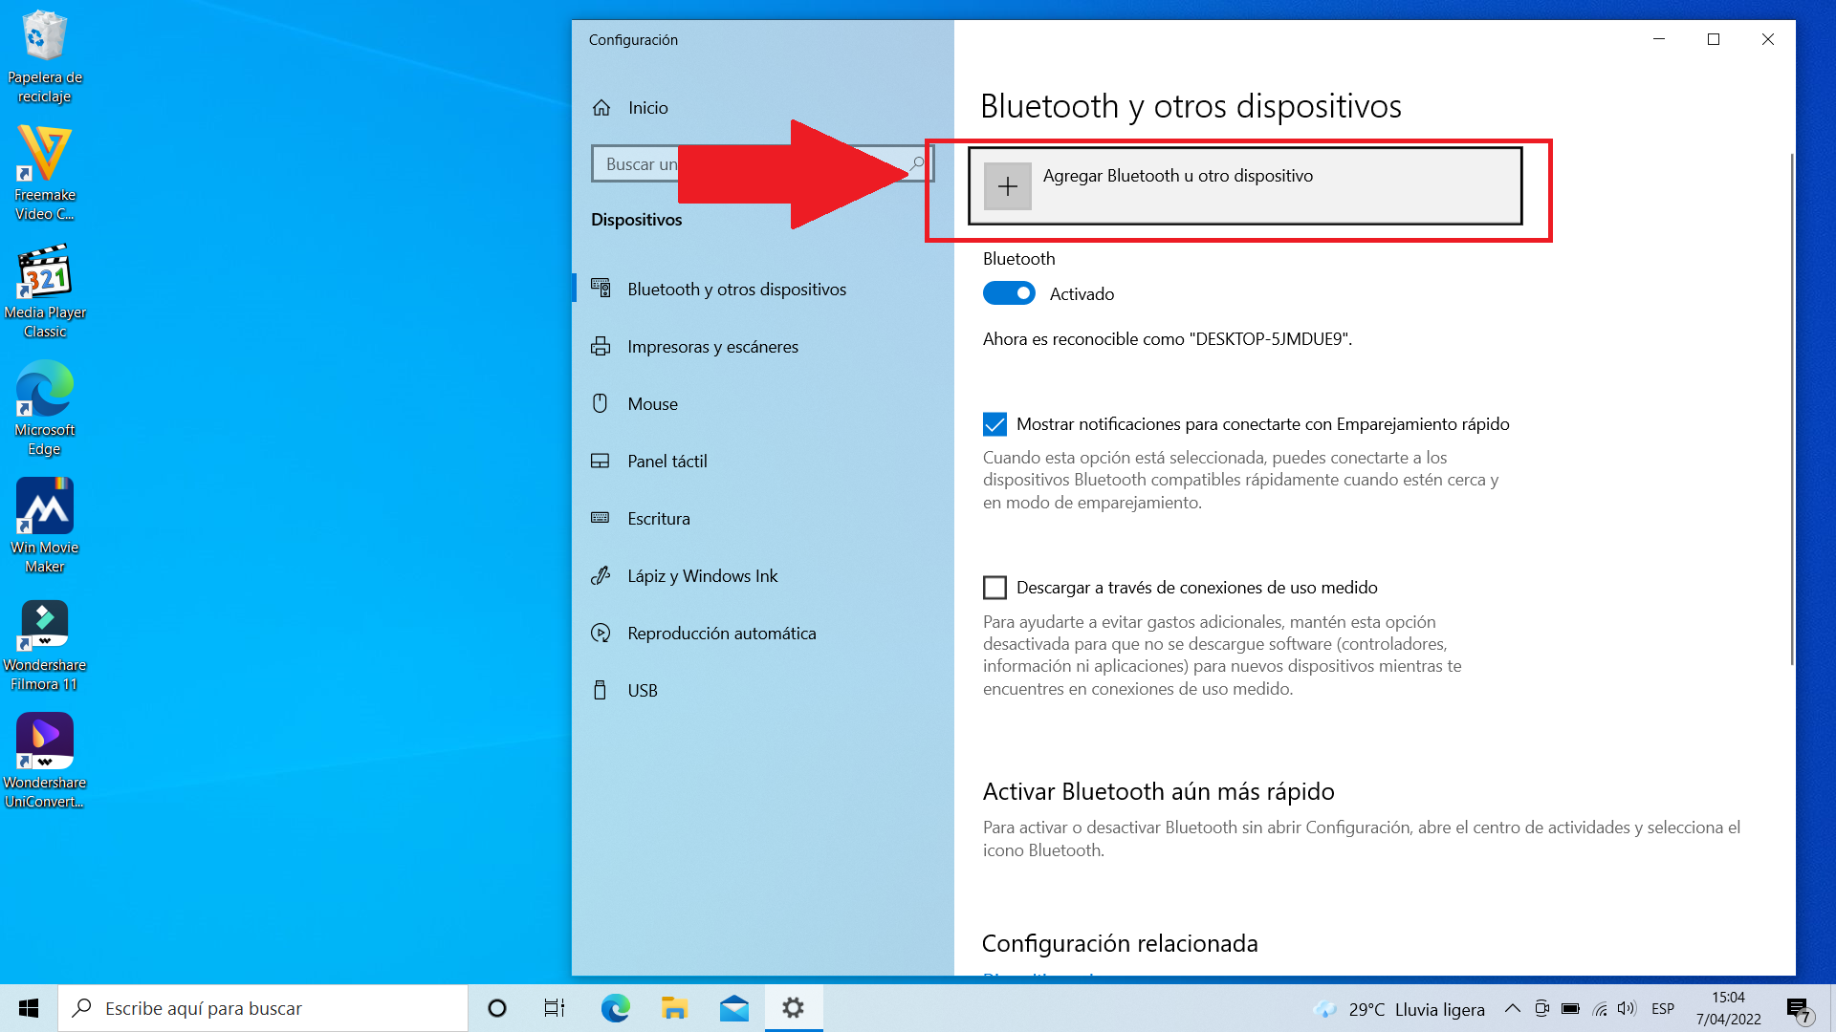The height and width of the screenshot is (1032, 1836).
Task: Click the plus icon to add device
Action: [x=1007, y=186]
